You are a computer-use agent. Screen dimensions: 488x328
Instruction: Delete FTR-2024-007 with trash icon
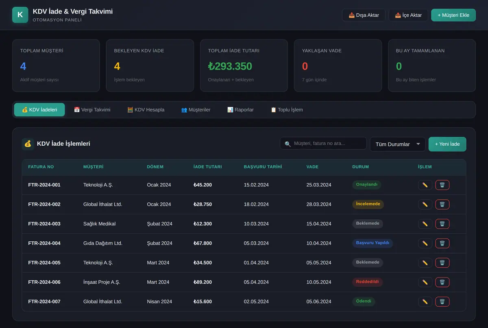tap(442, 302)
